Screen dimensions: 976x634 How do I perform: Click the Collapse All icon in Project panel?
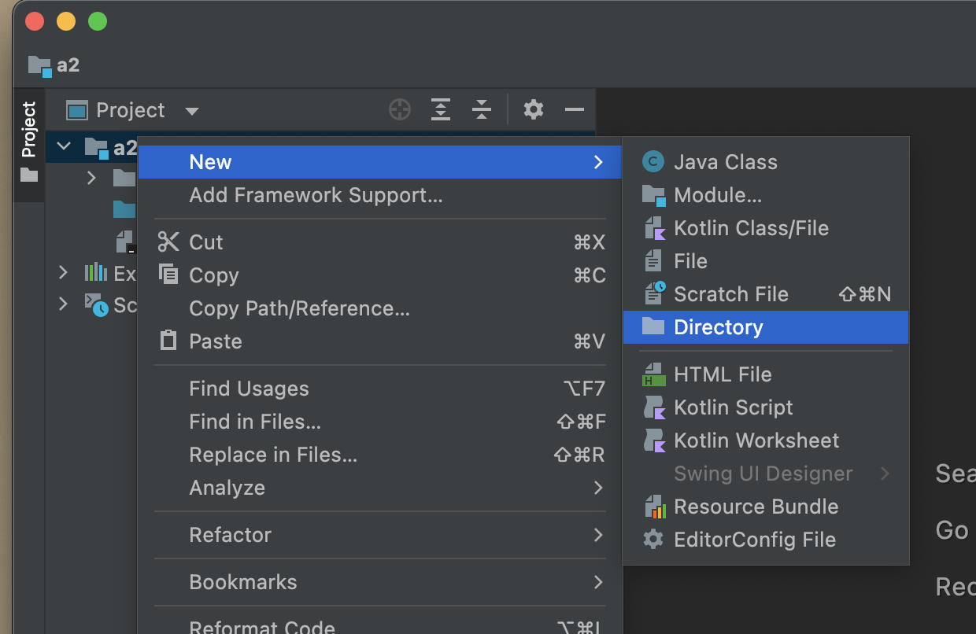point(482,110)
